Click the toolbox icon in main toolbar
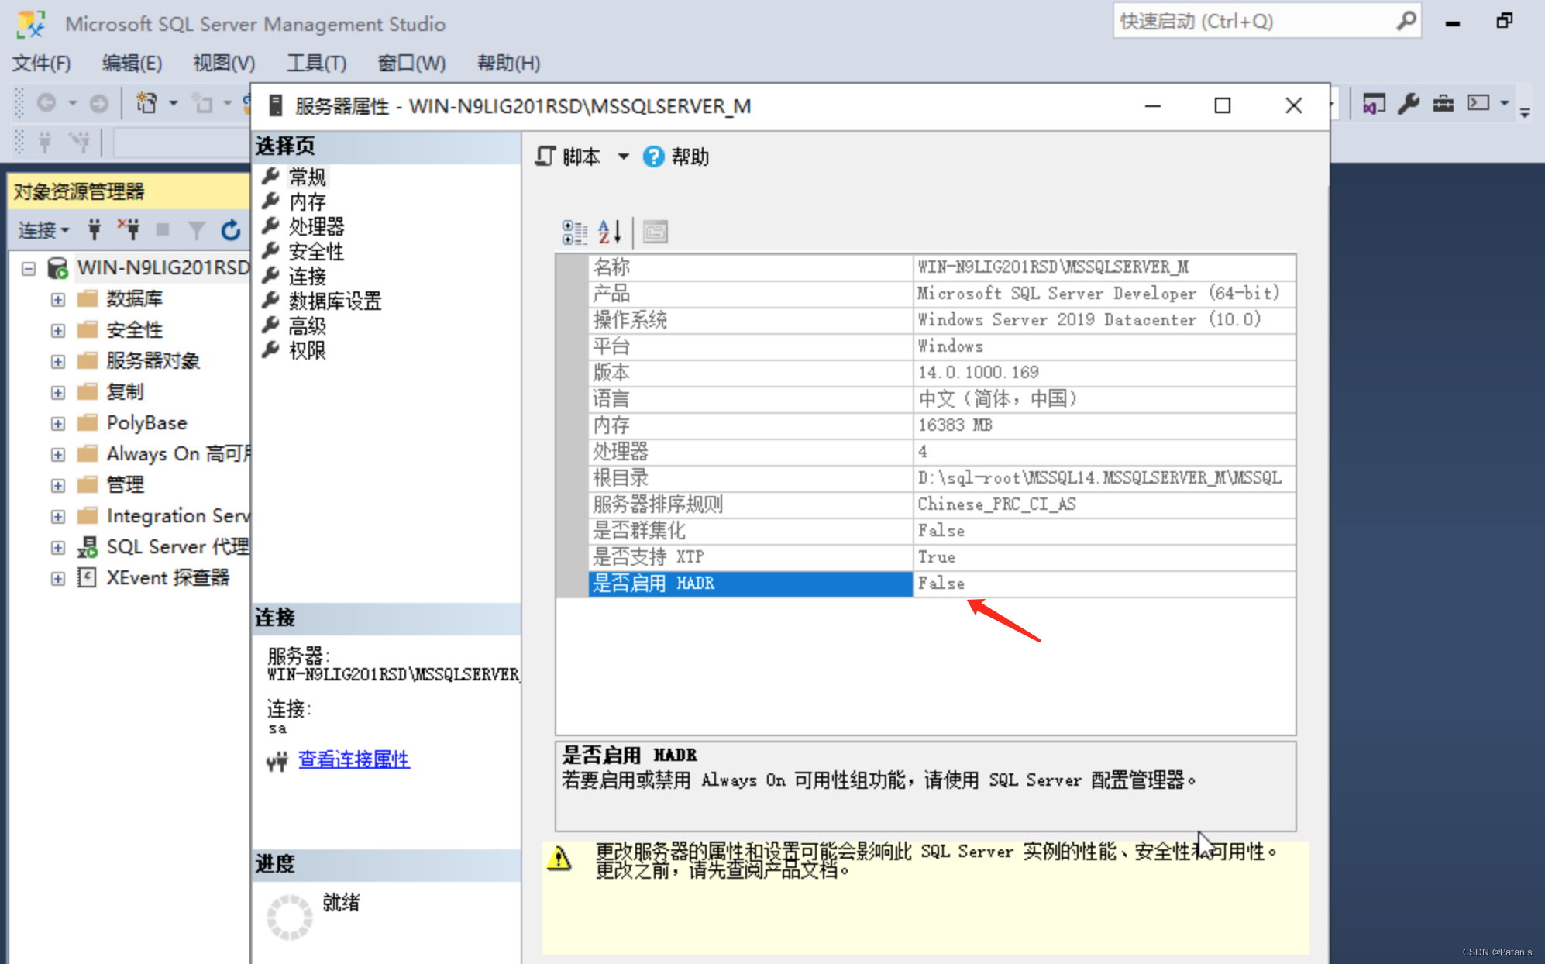Viewport: 1545px width, 964px height. coord(1443,103)
